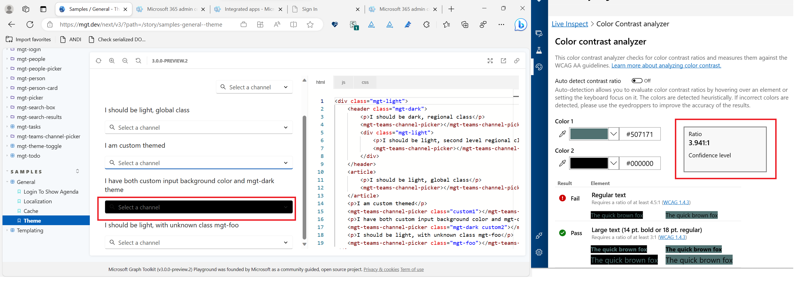This screenshot has width=796, height=281.
Task: Click the Privacy & cookies link
Action: 381,269
